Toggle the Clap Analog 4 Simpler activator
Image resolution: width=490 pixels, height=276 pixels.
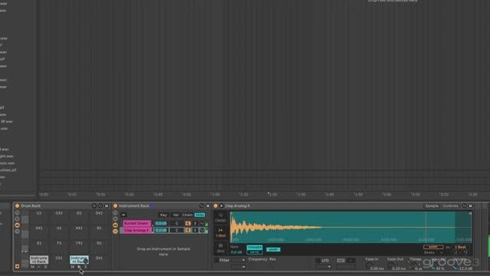[x=215, y=206]
